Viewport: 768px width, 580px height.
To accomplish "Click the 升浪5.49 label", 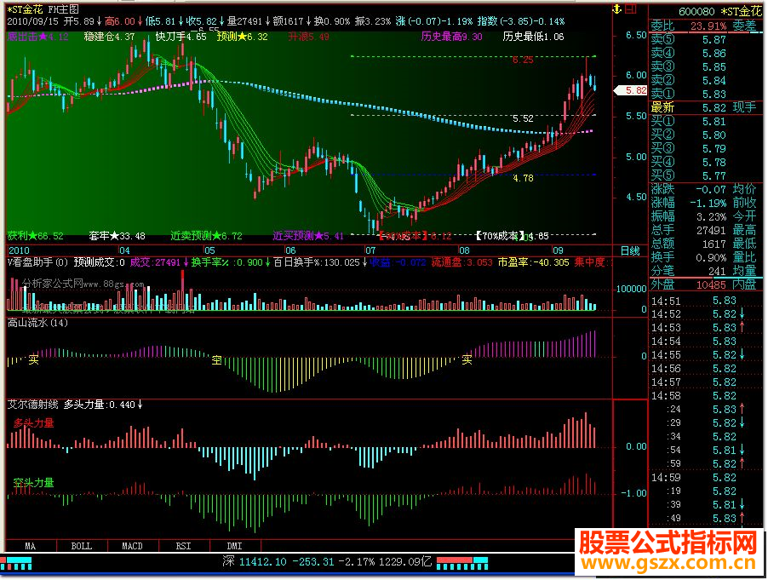I will click(308, 37).
